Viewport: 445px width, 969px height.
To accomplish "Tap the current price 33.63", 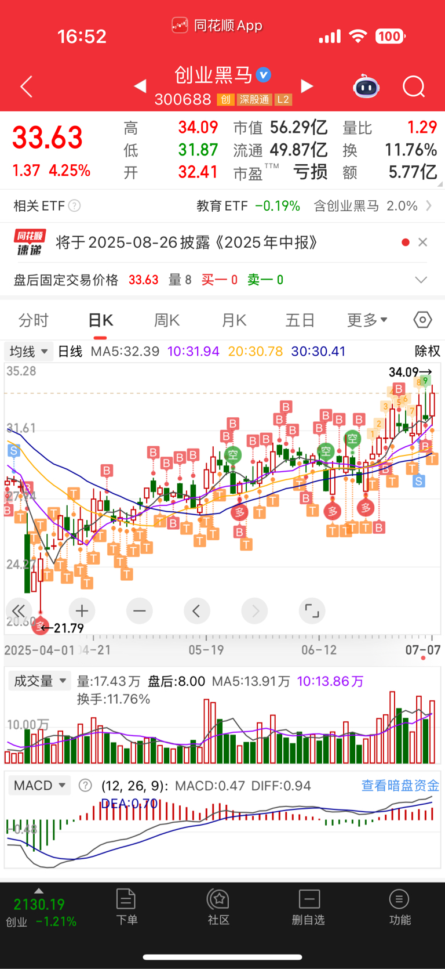I will pos(48,138).
